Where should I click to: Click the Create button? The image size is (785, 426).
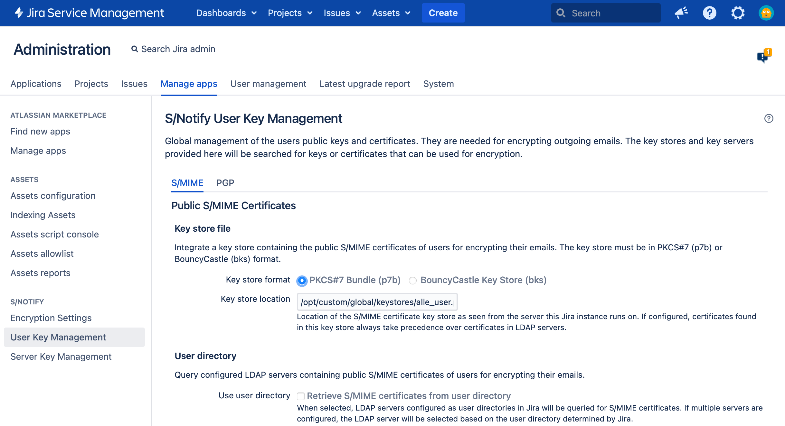[x=443, y=13]
